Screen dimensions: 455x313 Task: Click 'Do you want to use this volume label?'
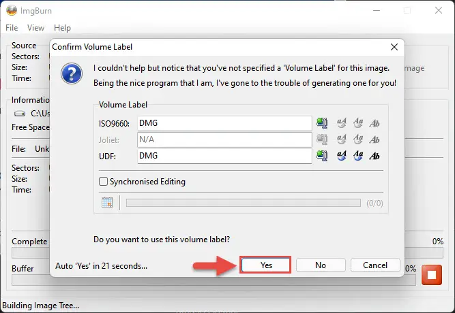pos(162,240)
